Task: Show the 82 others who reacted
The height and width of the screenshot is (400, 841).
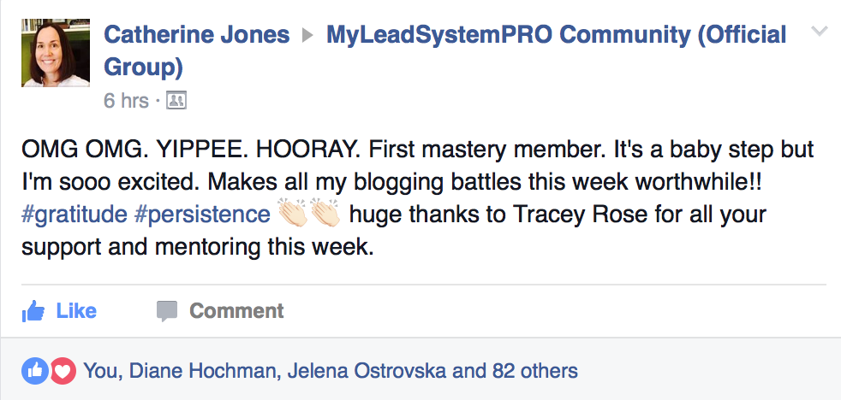Action: 534,371
